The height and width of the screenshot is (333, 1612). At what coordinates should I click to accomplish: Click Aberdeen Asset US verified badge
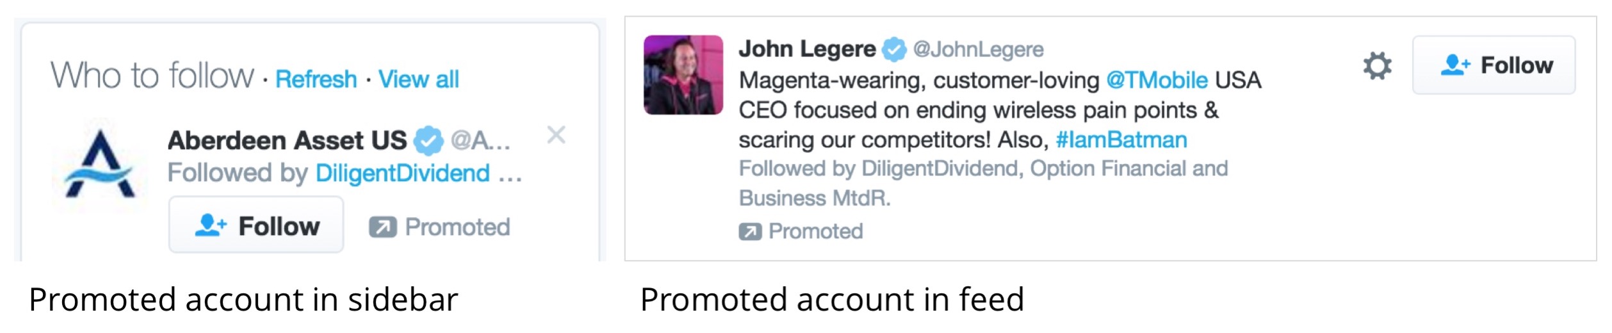(428, 140)
